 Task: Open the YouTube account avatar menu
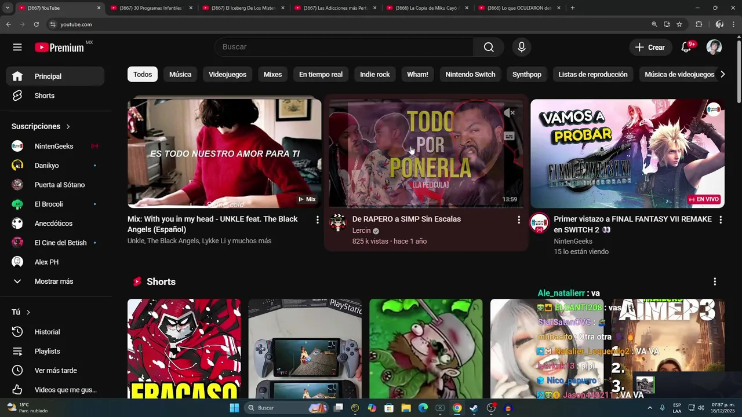coord(714,47)
